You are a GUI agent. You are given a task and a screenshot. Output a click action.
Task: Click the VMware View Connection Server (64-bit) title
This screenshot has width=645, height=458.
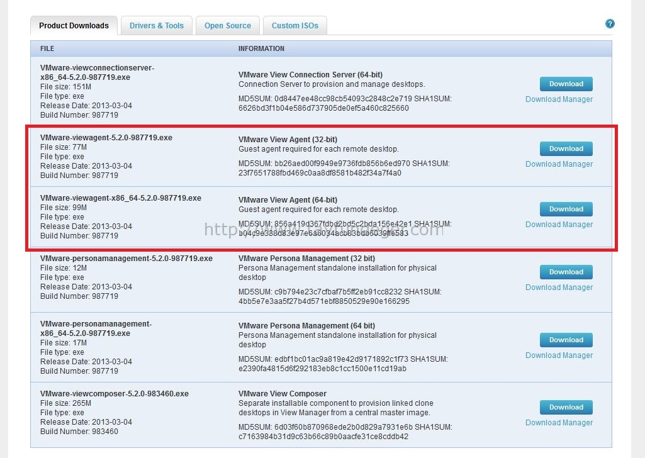point(311,75)
